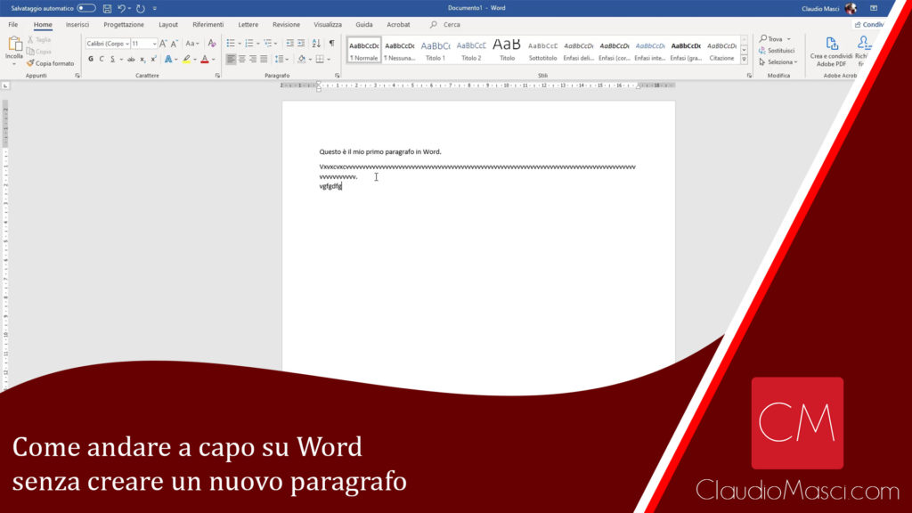Open the Revisione ribbon tab

[286, 24]
